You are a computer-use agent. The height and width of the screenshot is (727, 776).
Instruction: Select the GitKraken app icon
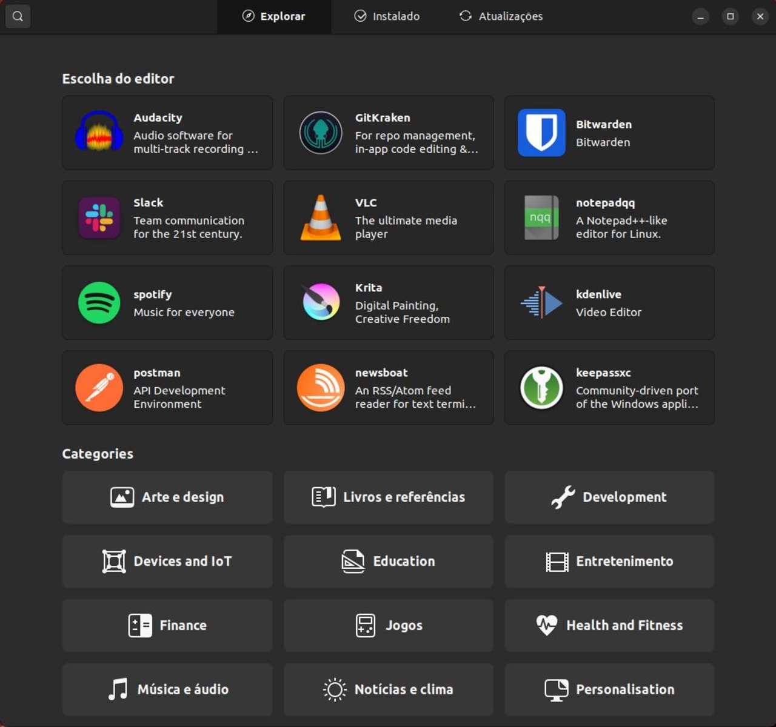[x=321, y=133]
